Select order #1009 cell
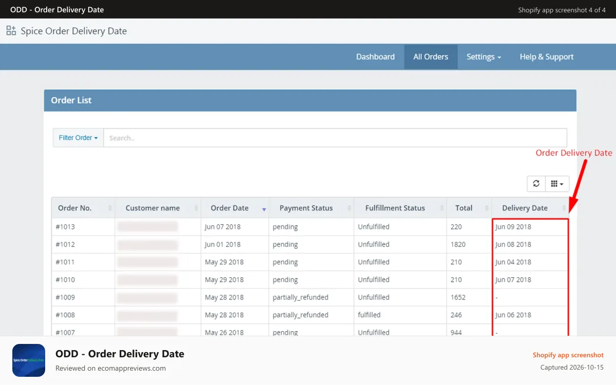This screenshot has width=616, height=385. pyautogui.click(x=83, y=297)
